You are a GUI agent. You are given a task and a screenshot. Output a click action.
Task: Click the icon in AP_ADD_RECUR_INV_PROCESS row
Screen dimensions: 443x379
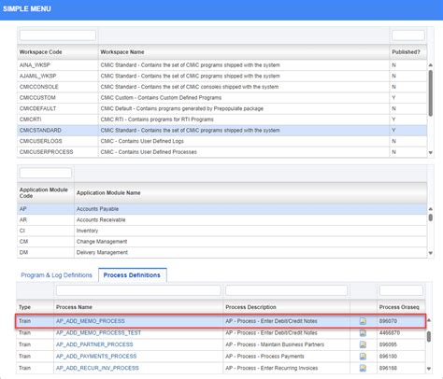(363, 368)
